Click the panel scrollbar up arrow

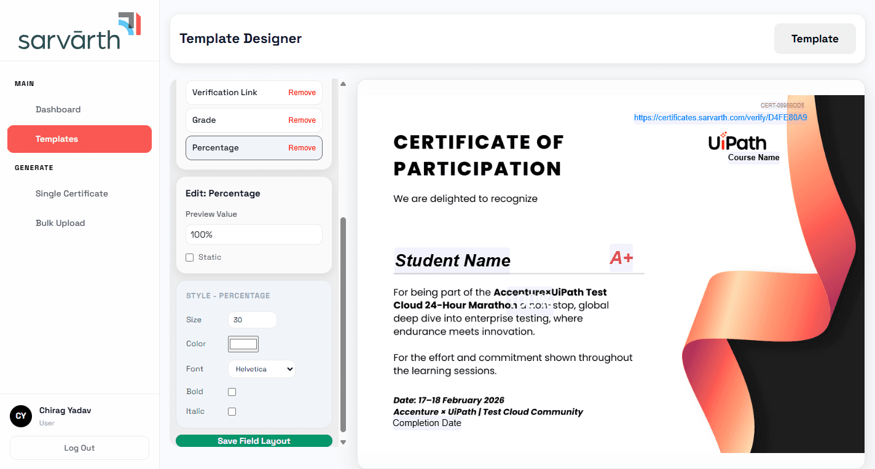tap(343, 84)
